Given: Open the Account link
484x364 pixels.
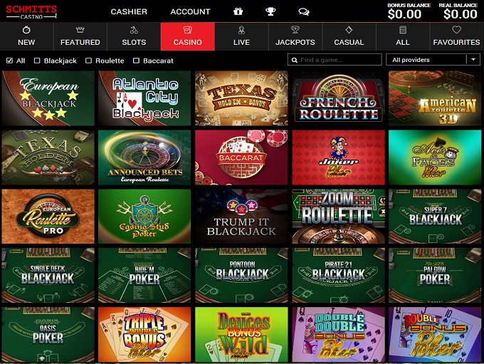Looking at the screenshot, I should pos(190,11).
